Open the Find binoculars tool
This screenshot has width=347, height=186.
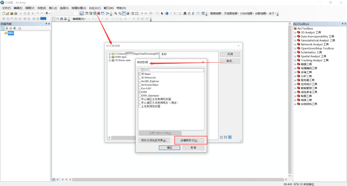point(185,13)
